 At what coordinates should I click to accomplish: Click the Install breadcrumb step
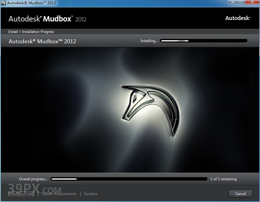point(13,31)
